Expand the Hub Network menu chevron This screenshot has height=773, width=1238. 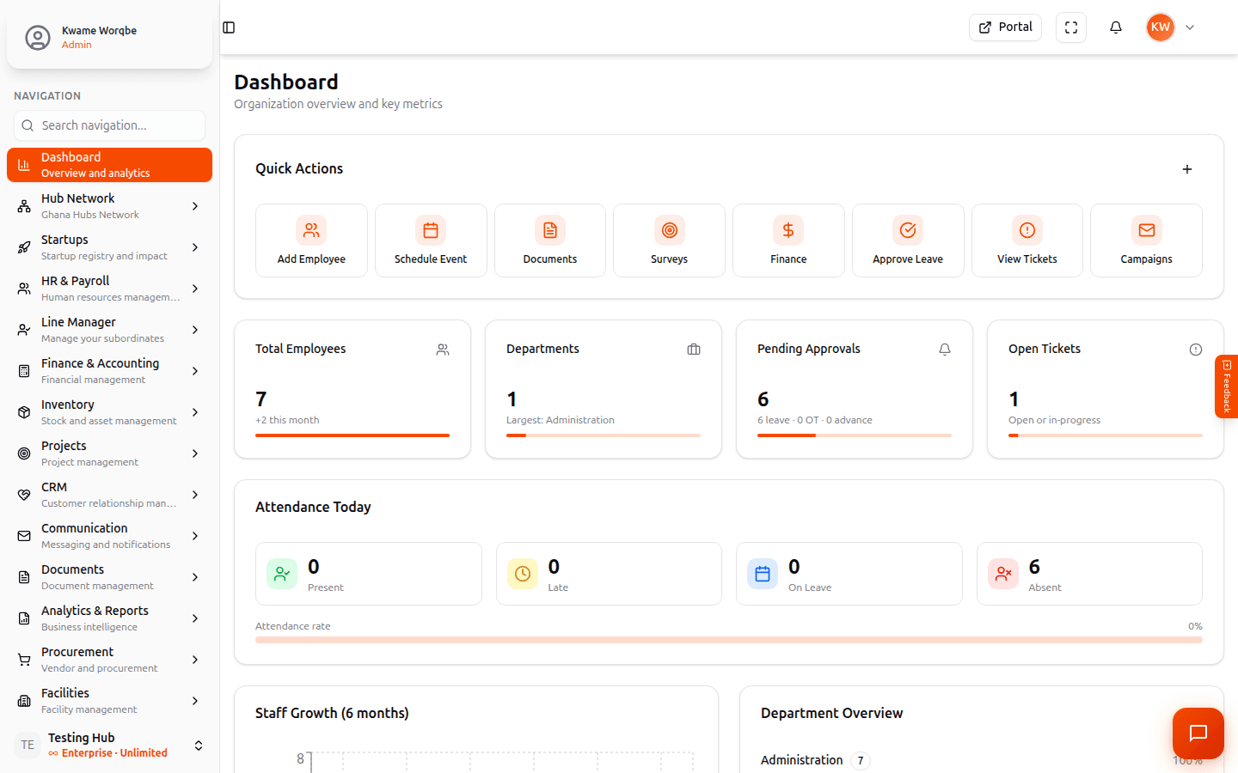point(195,206)
